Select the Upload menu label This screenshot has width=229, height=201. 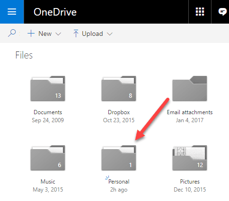click(92, 33)
